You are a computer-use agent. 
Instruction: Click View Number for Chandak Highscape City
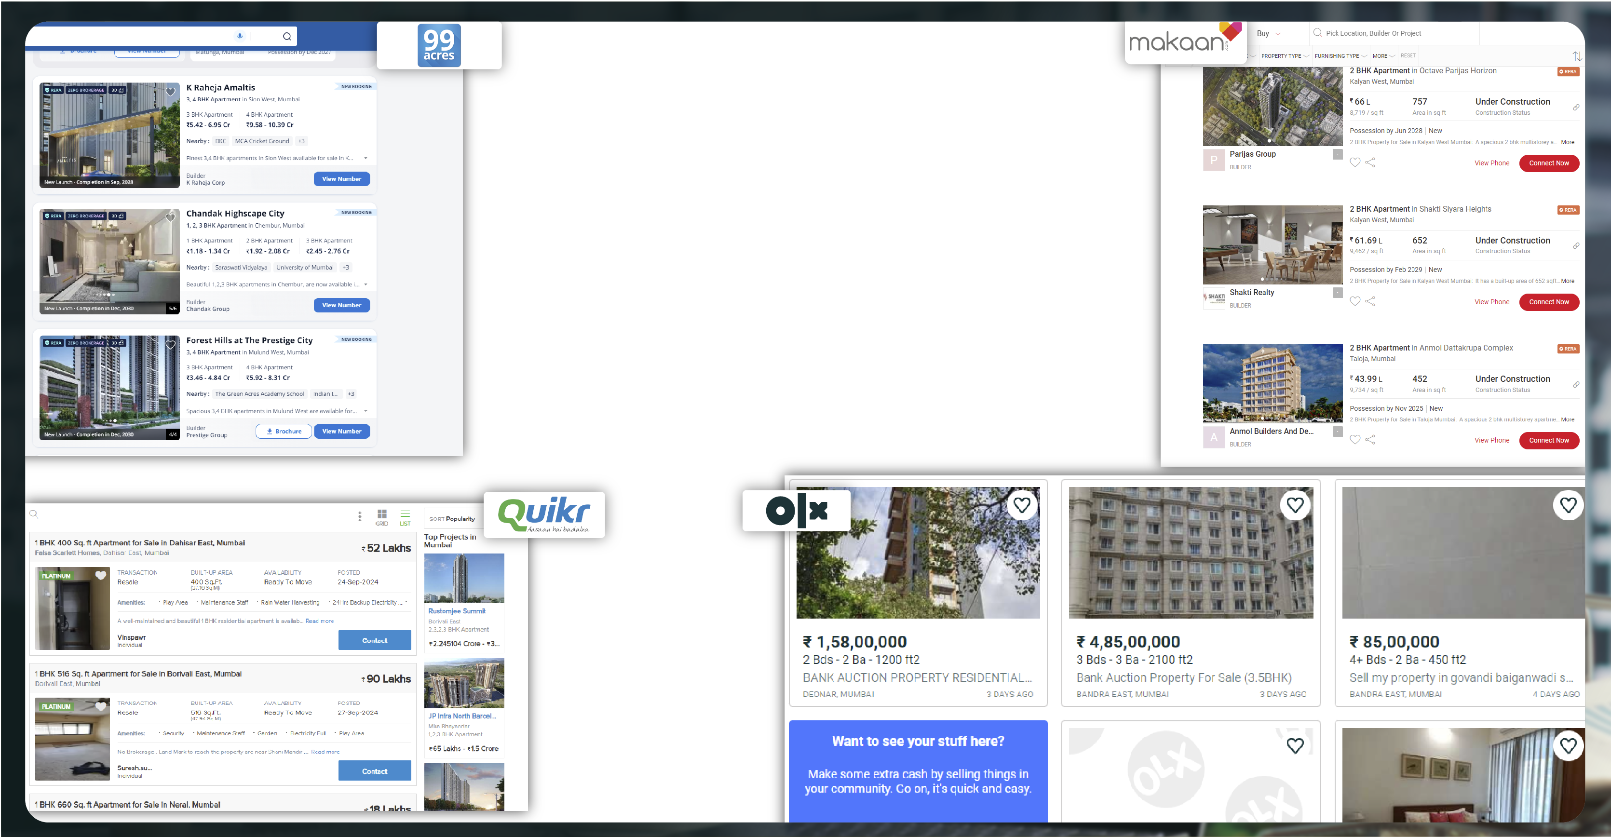point(341,305)
